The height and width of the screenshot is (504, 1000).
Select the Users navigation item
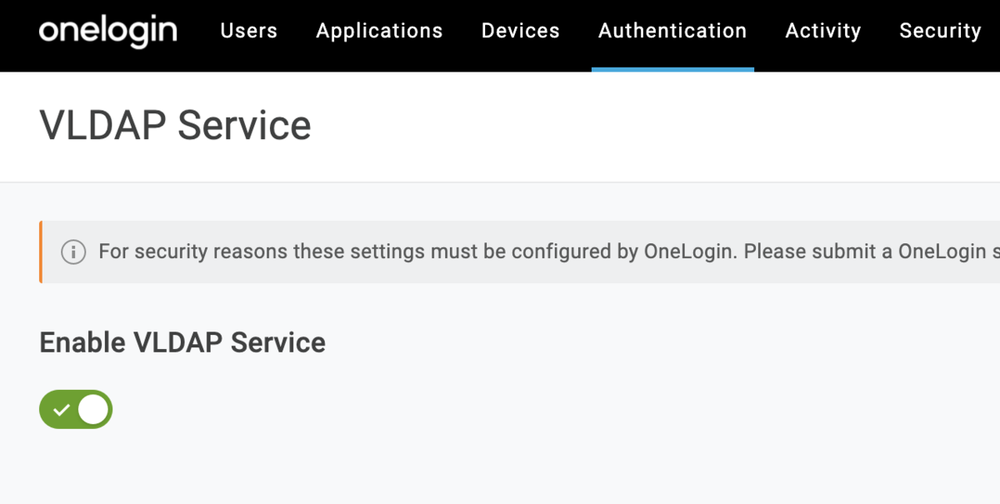click(248, 31)
